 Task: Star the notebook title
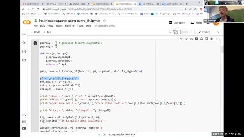click(x=104, y=21)
